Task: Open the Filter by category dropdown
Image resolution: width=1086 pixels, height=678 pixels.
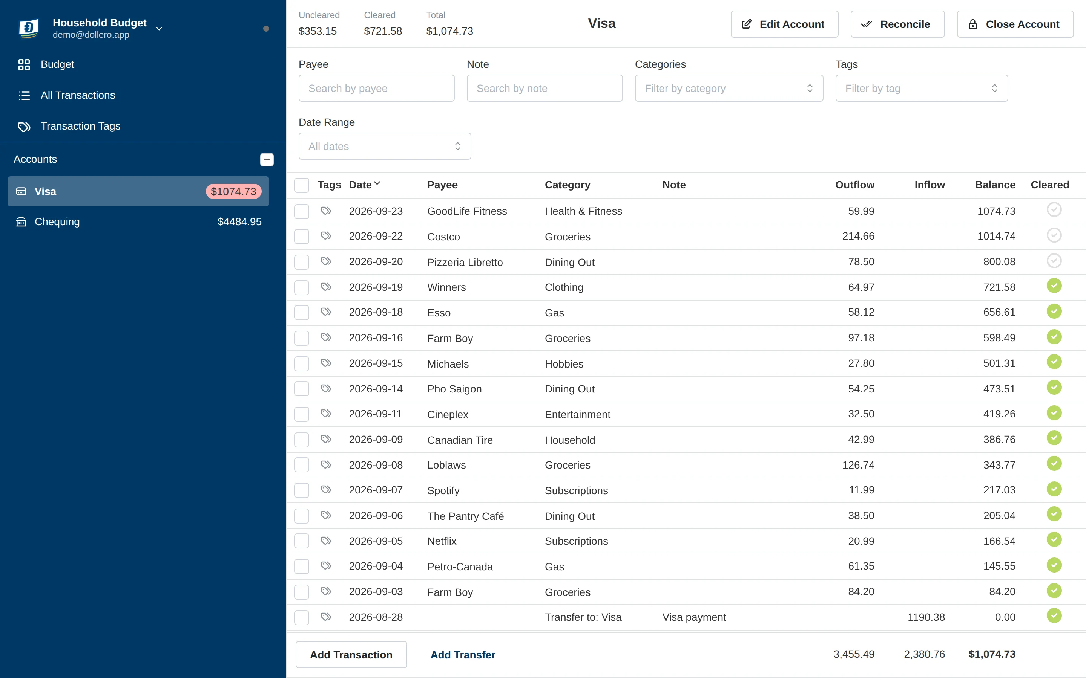Action: (x=729, y=89)
